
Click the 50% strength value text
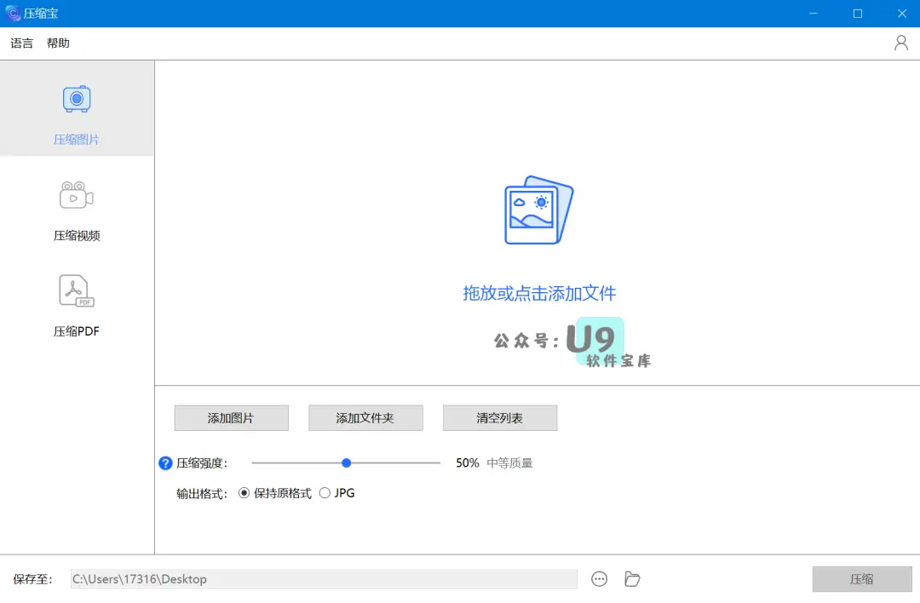point(468,462)
